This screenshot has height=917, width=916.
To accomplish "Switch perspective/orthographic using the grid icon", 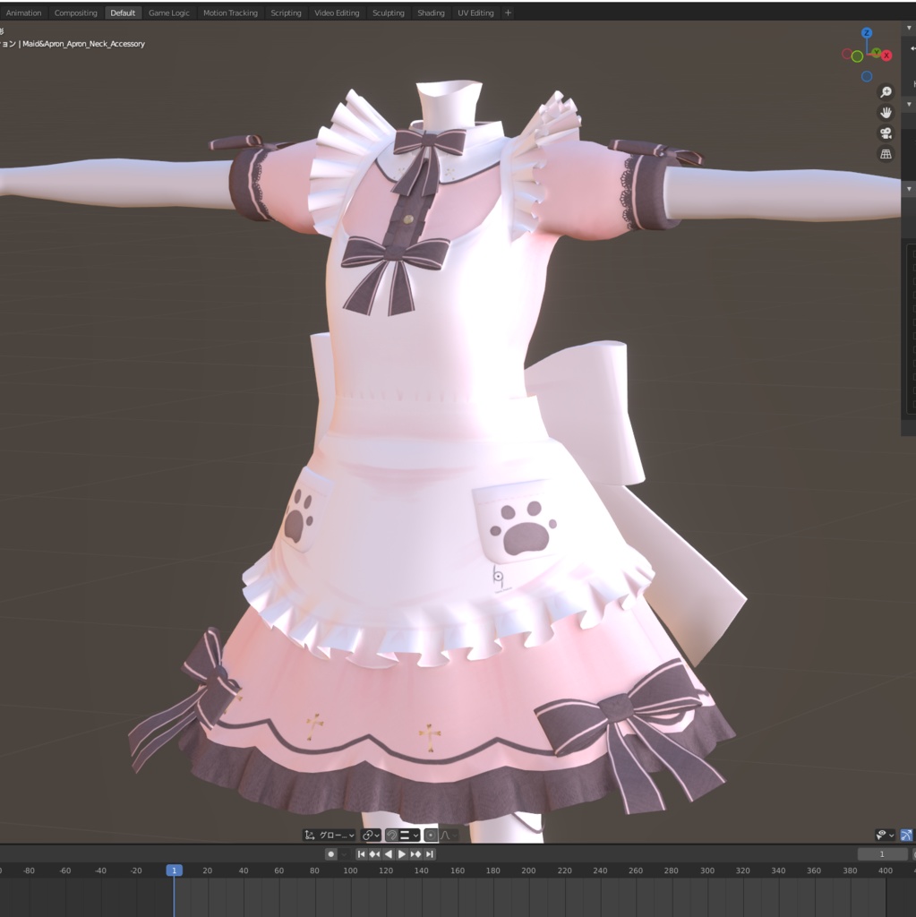I will pyautogui.click(x=886, y=154).
